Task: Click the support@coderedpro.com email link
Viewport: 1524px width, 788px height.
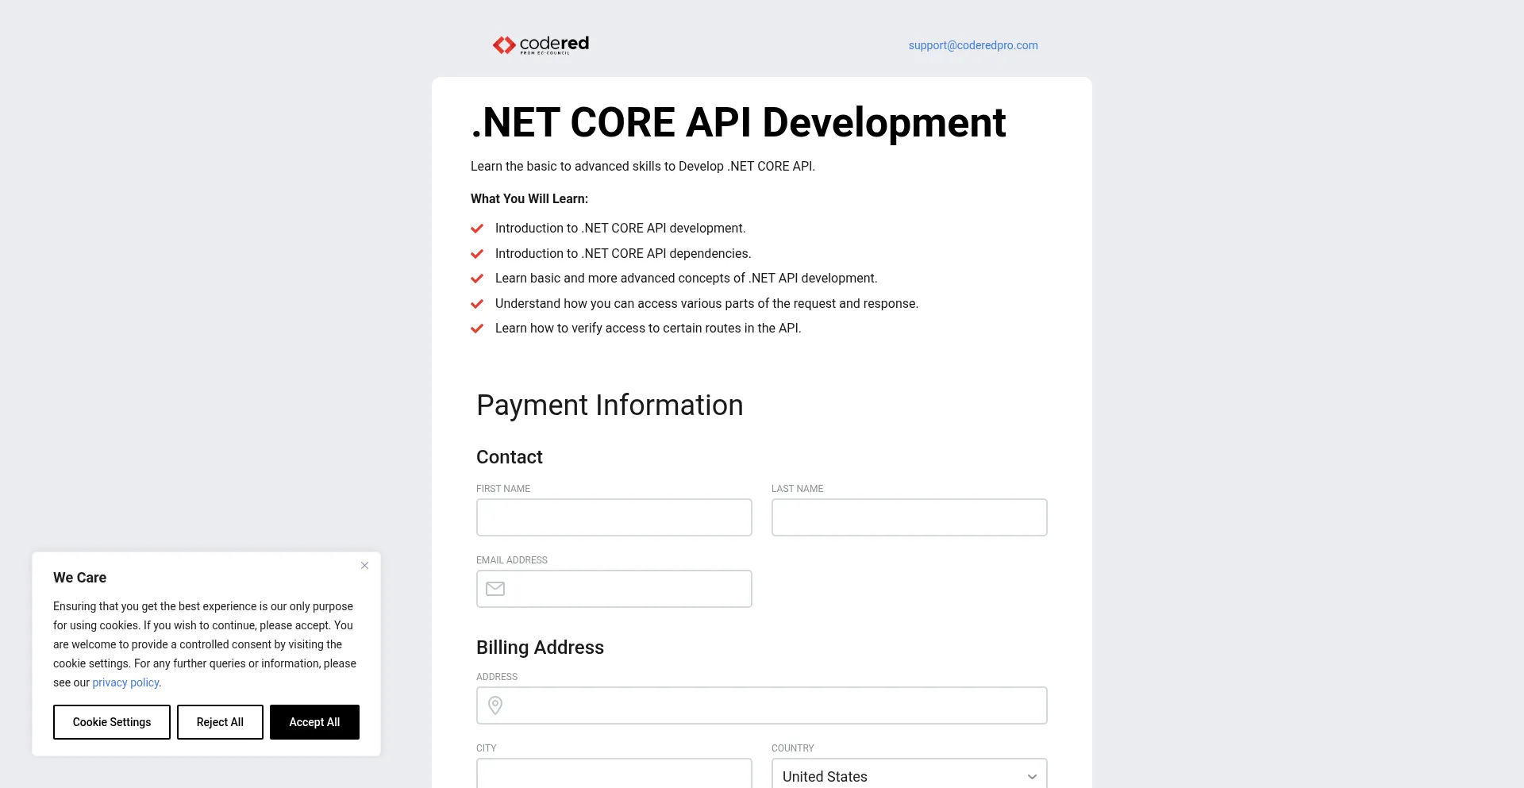Action: [x=973, y=45]
